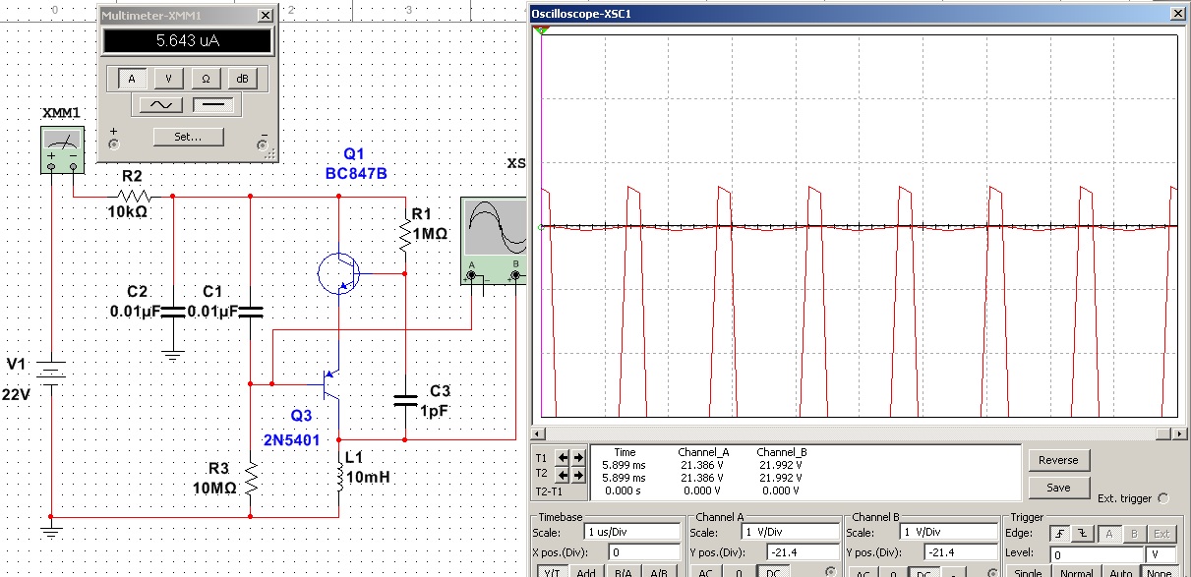Click the Channel A Y pos.(Div) field
This screenshot has width=1191, height=577.
pos(802,552)
